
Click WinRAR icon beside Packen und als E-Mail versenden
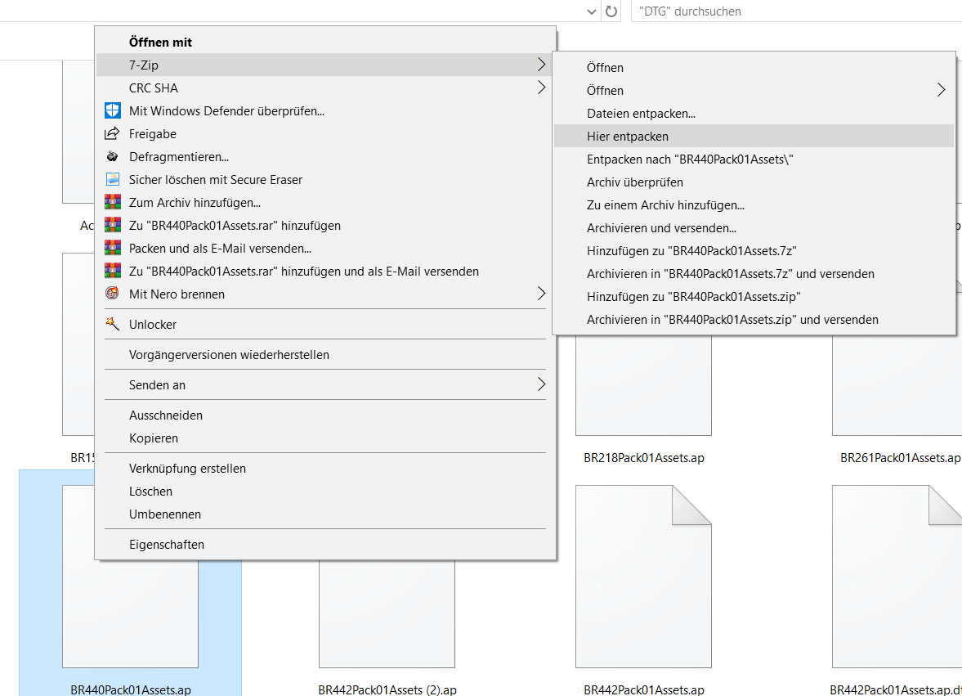tap(112, 248)
